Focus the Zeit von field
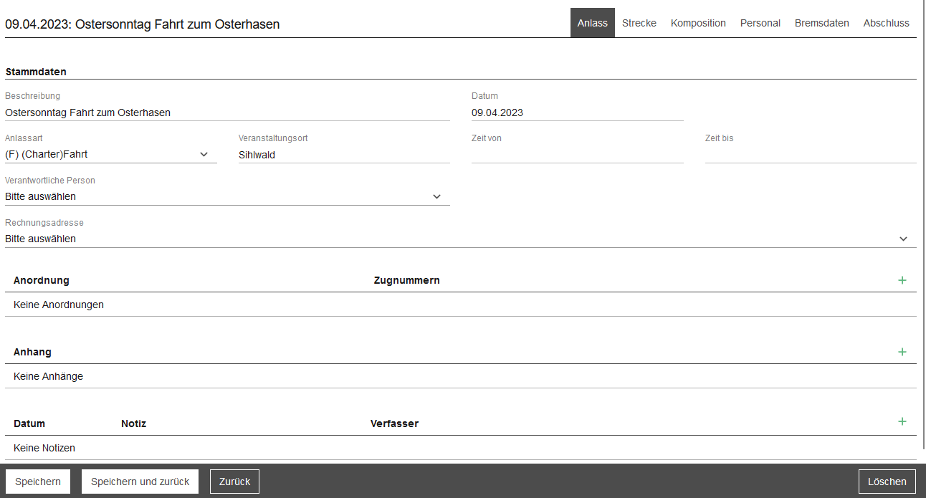Screen dimensions: 926x498 pos(577,154)
